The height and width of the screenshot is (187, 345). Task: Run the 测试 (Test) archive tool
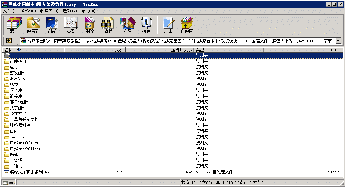coord(52,25)
